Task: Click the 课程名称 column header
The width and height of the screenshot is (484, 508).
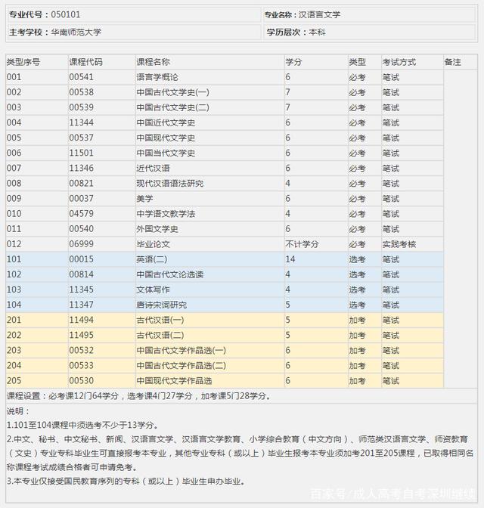Action: pyautogui.click(x=153, y=62)
